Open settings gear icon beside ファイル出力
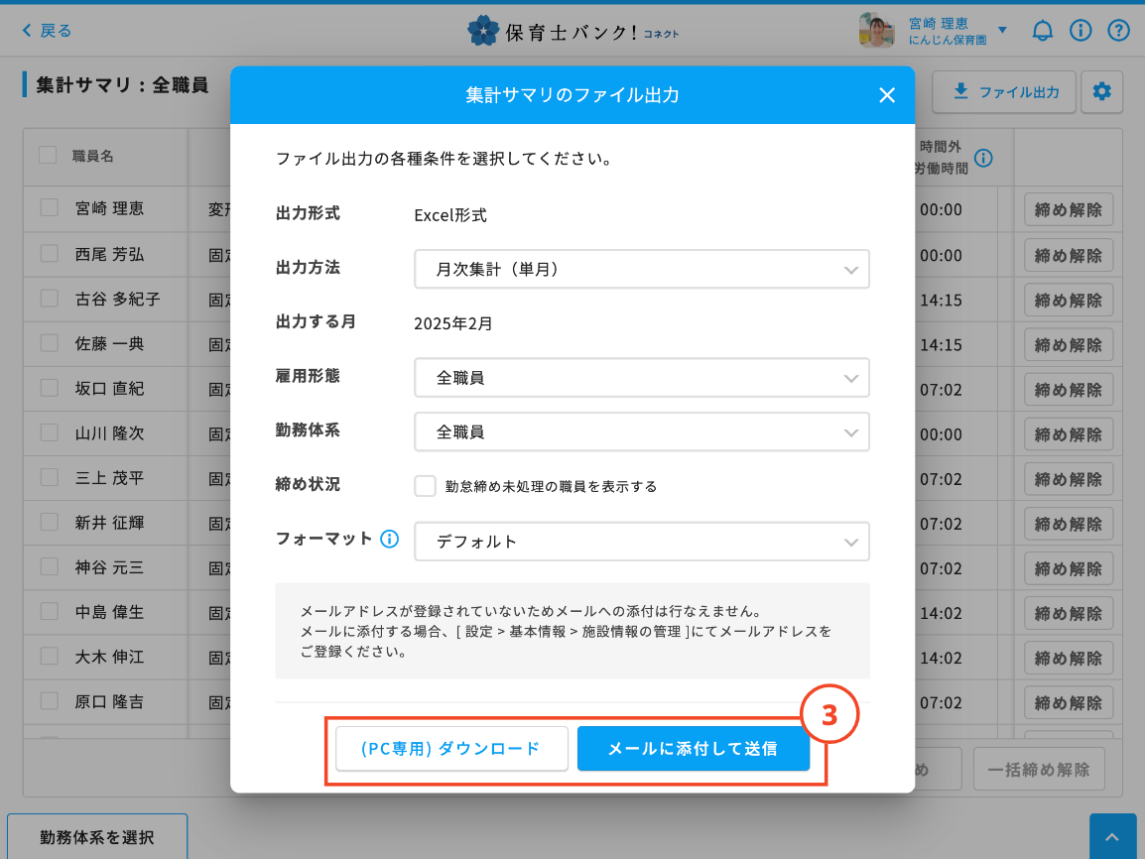This screenshot has height=859, width=1145. (x=1101, y=92)
